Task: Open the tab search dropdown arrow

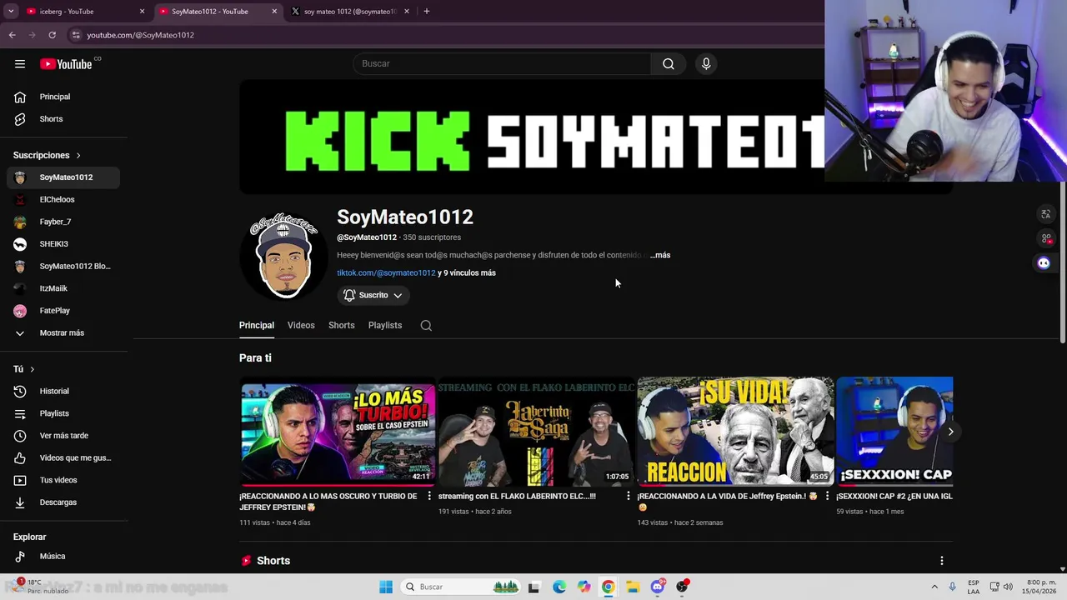Action: (11, 11)
